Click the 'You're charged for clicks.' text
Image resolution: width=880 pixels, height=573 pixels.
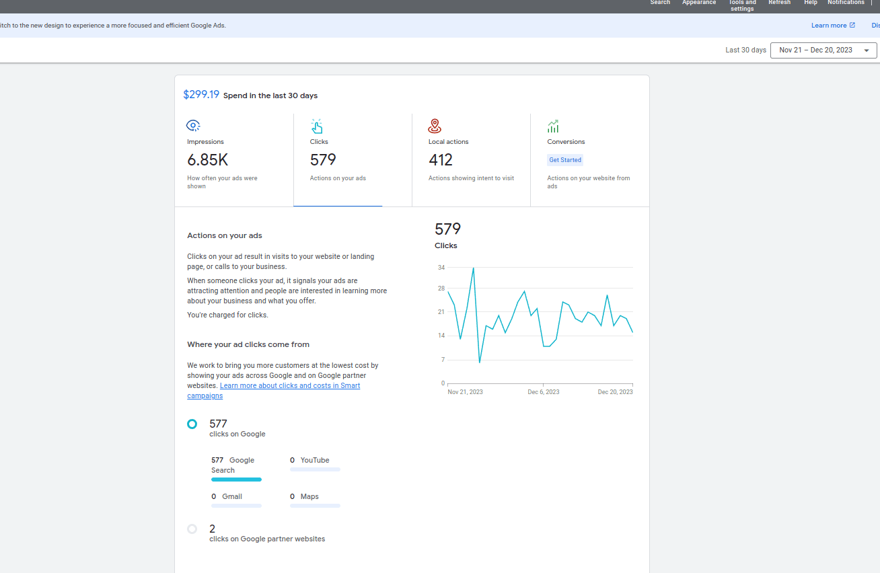tap(227, 315)
